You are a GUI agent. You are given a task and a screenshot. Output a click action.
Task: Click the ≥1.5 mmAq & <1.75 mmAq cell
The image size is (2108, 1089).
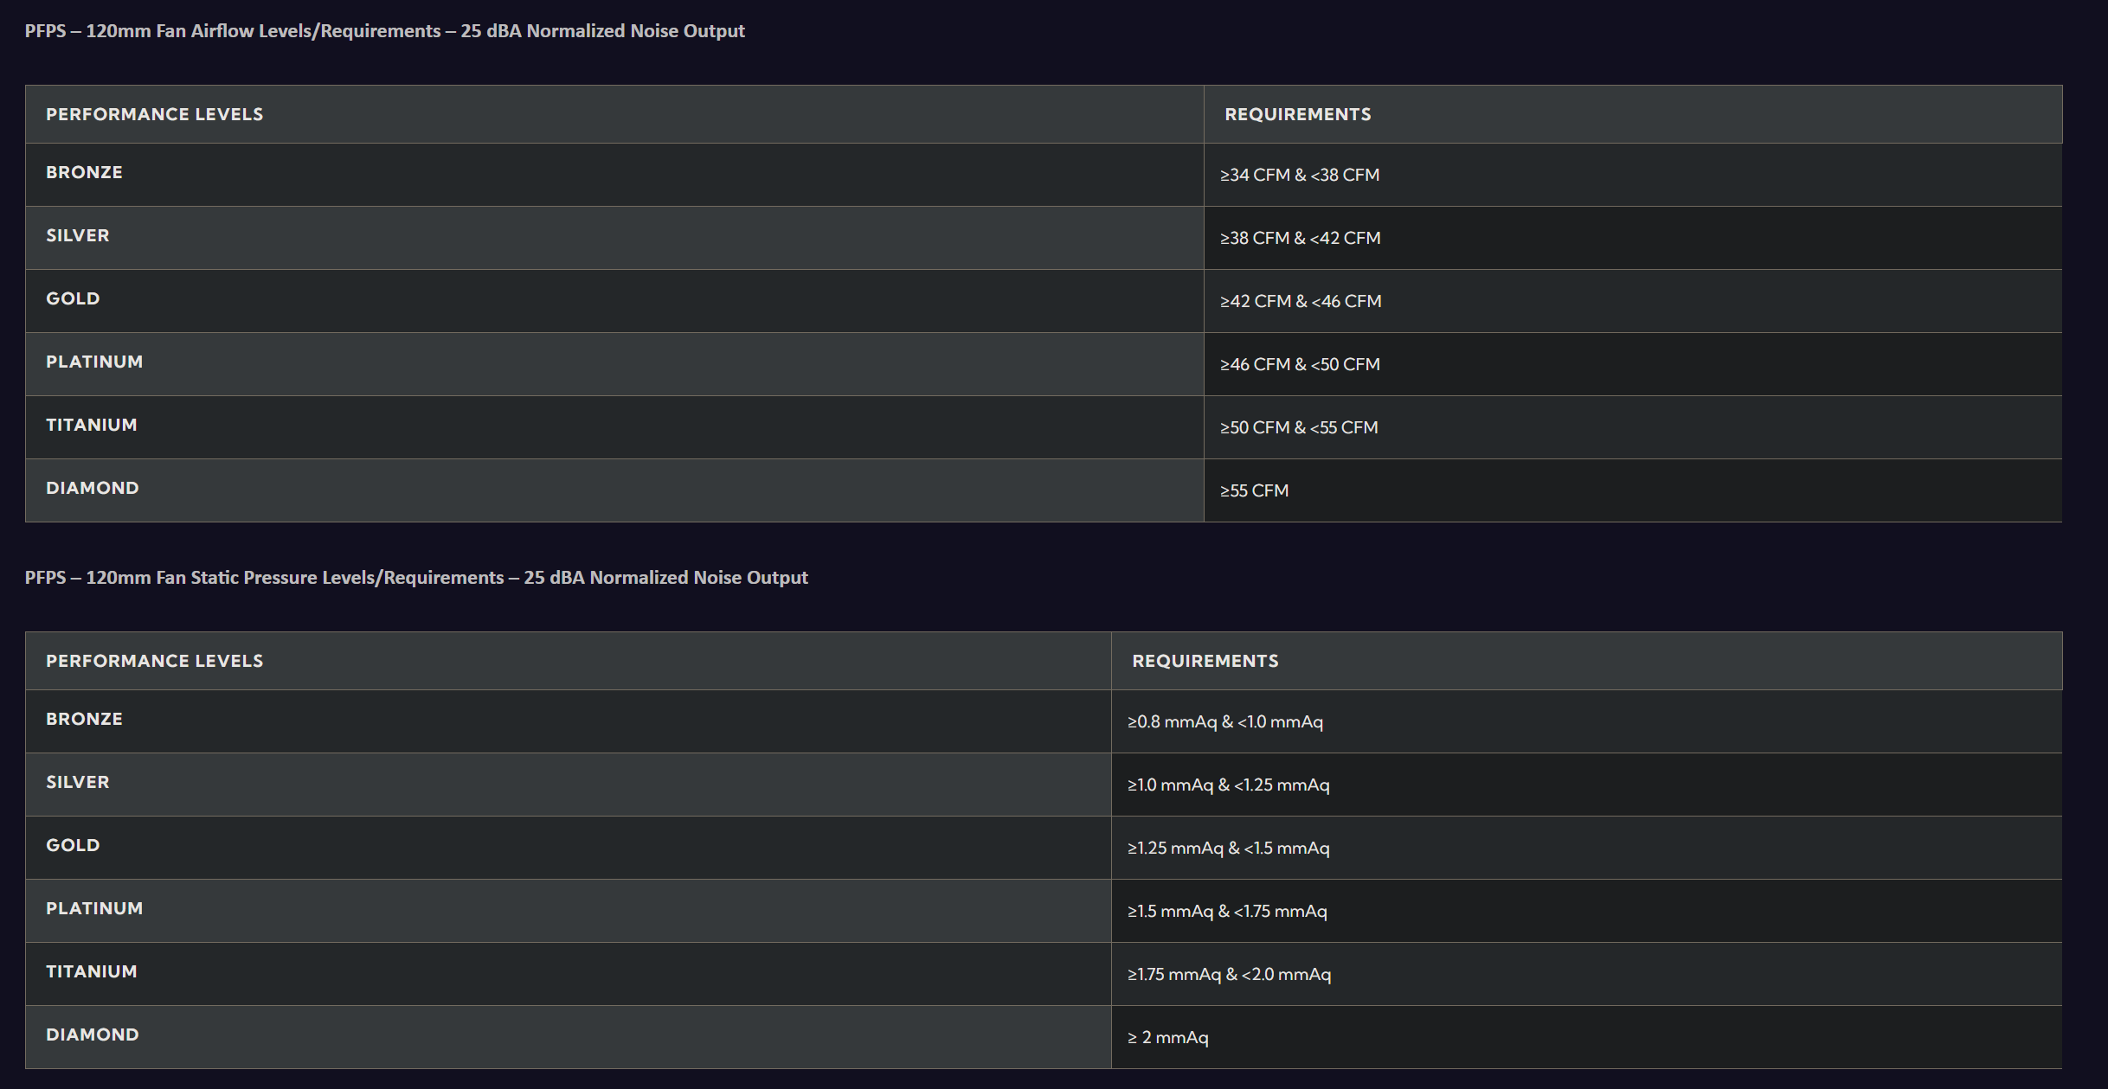[1227, 911]
